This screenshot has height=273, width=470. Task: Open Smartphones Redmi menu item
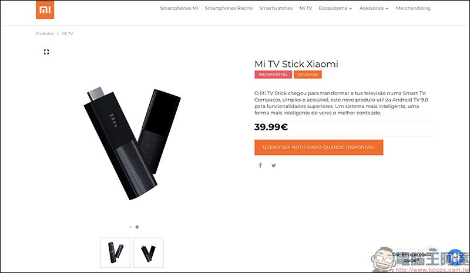[x=229, y=8]
